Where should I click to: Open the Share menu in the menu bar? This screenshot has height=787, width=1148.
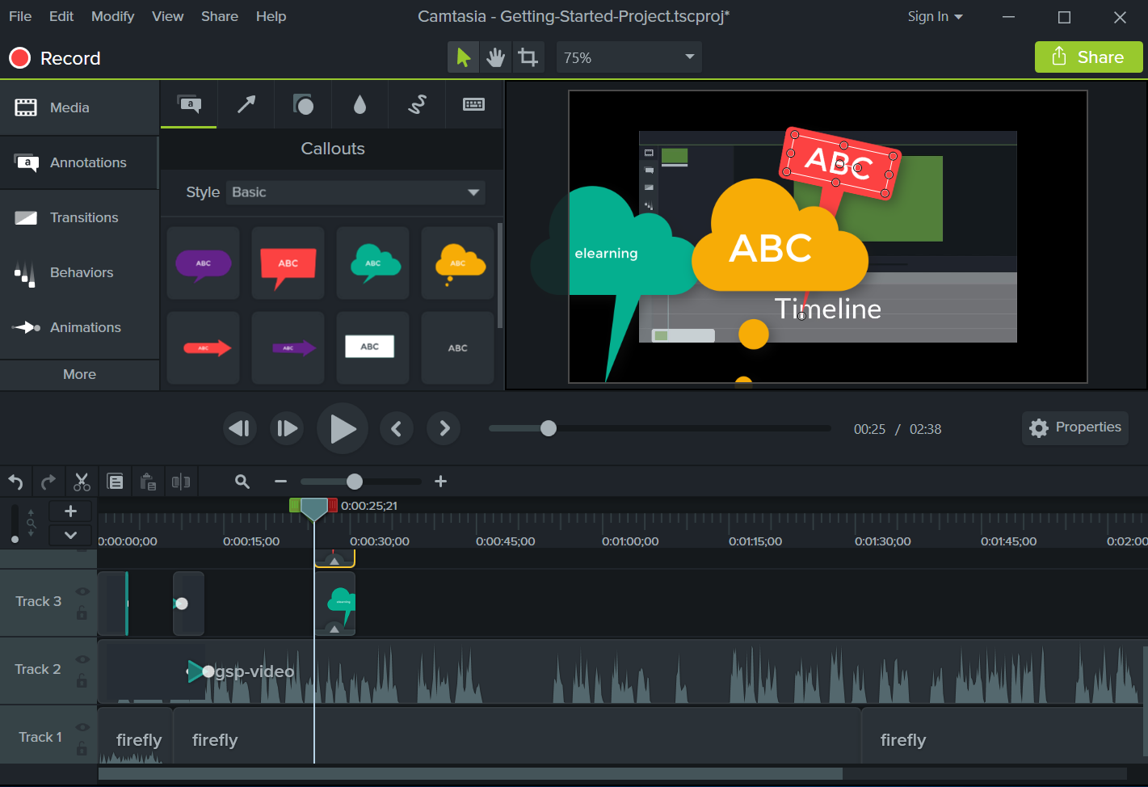coord(219,16)
